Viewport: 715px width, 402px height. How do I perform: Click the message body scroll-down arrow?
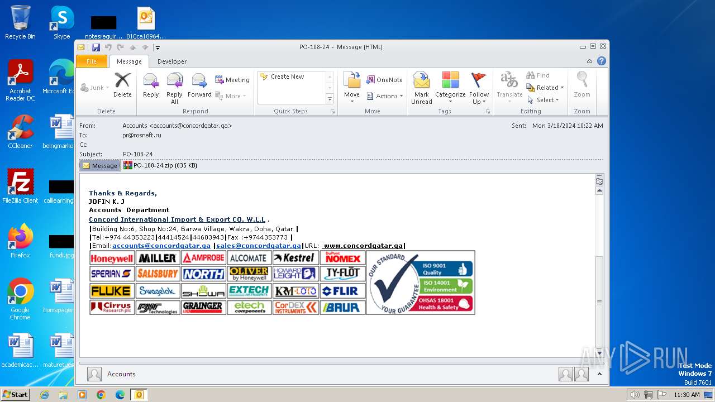[x=599, y=353]
